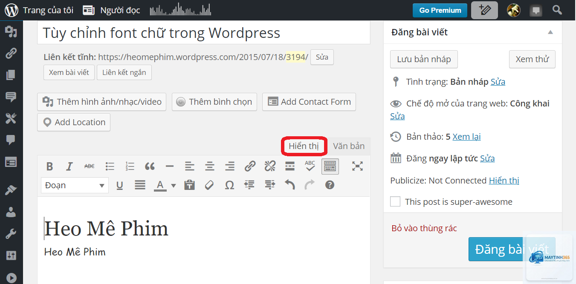Image resolution: width=576 pixels, height=284 pixels.
Task: Click Bỏ vào thùng rác link
Action: [424, 228]
